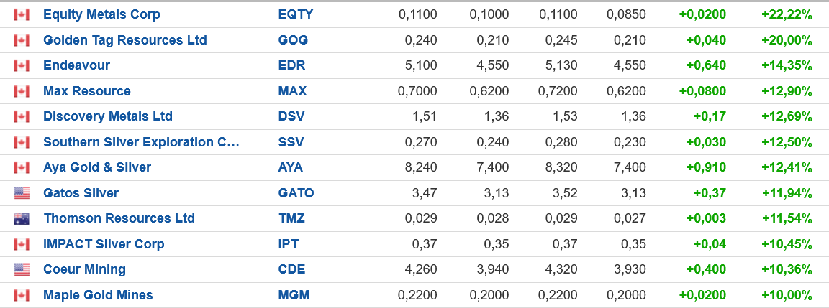Click the +22,22% change for Equity Metals
829x308 pixels.
tap(787, 14)
